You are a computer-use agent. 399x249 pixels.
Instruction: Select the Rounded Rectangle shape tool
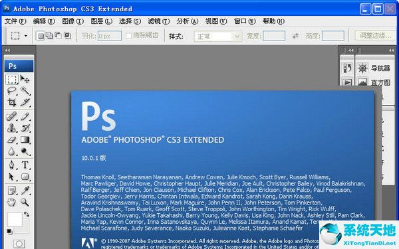click(25, 177)
